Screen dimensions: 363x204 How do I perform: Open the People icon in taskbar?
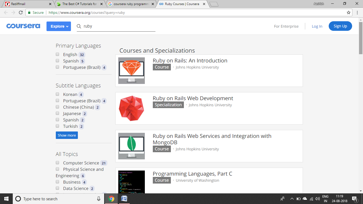coord(282,199)
